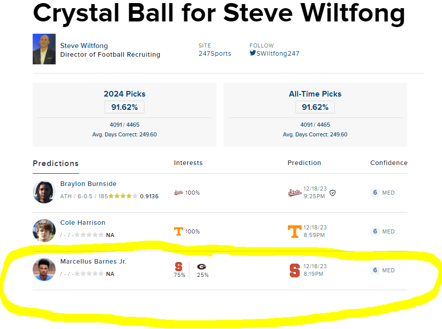Open Braylon Burnside's player photo
This screenshot has width=442, height=329.
44,192
